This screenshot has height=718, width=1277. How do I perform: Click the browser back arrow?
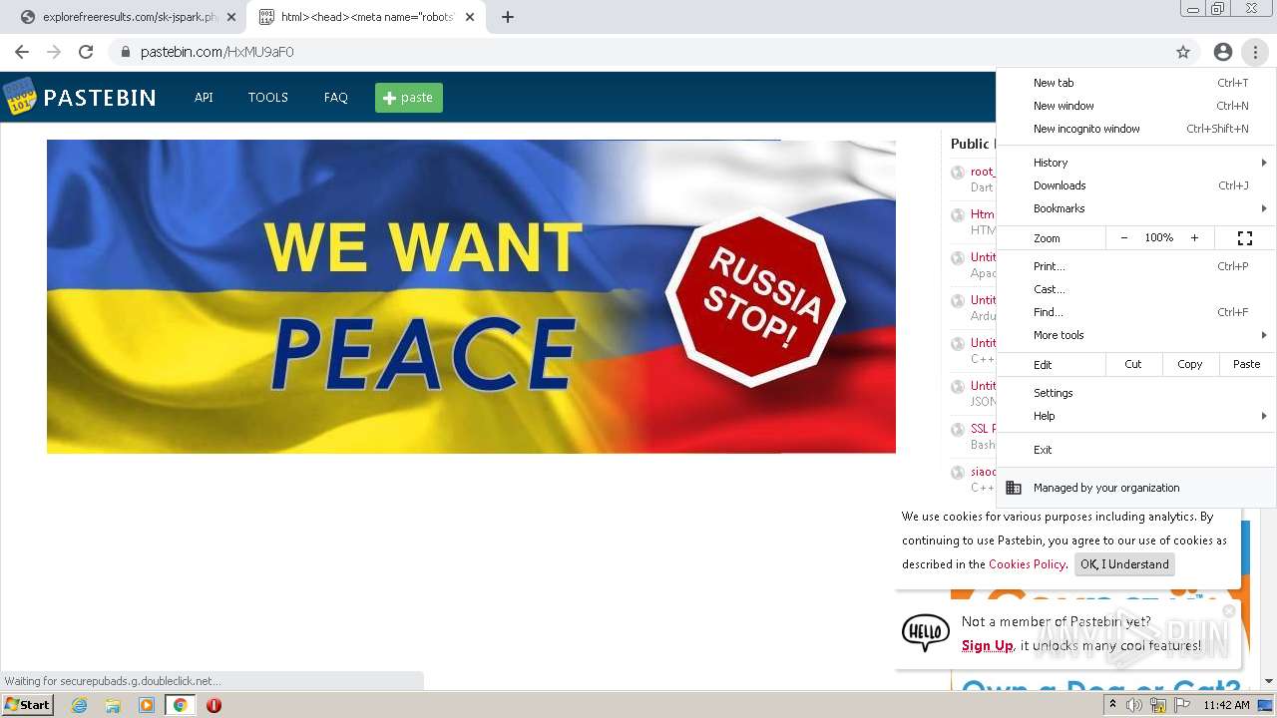[x=22, y=52]
